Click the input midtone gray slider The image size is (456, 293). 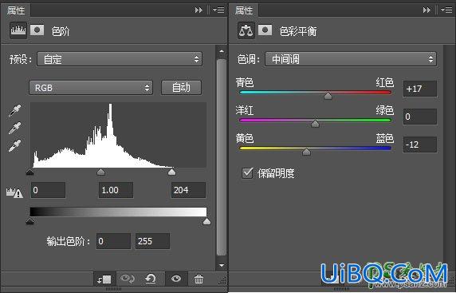[101, 172]
